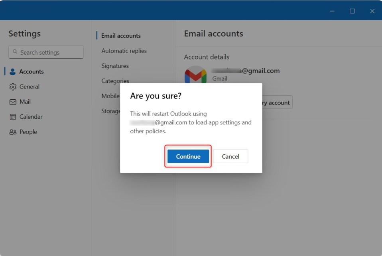
Task: Open the Calendar settings section
Action: click(x=31, y=117)
